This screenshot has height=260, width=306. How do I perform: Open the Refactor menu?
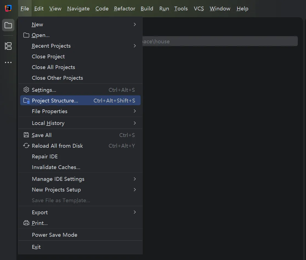coord(124,8)
